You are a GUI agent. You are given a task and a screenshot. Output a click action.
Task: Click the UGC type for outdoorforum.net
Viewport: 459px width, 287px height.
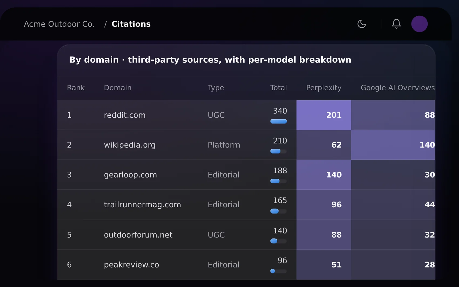point(216,235)
